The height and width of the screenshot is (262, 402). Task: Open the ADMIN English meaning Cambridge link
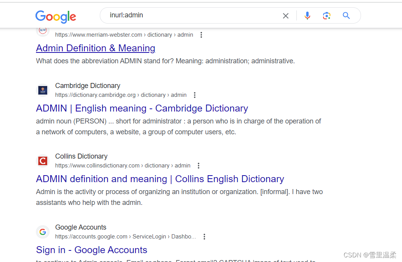coord(142,108)
